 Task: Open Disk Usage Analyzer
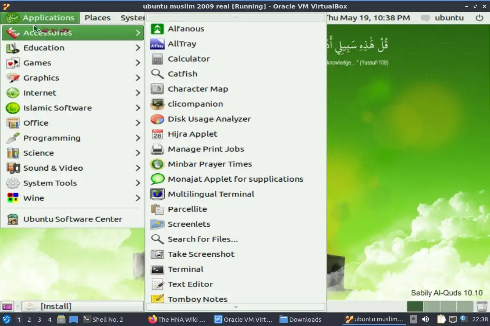[236, 119]
